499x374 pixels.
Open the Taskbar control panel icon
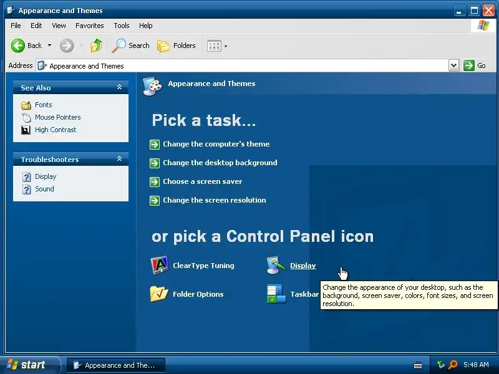[276, 294]
